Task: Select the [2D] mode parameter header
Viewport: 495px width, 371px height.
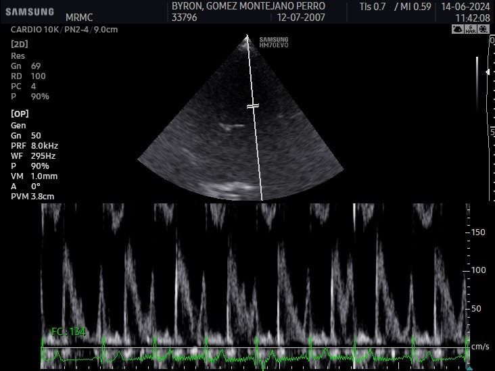Action: (x=20, y=45)
